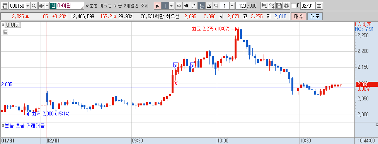Save chart with the floppy disk icon
Image resolution: width=378 pixels, height=144 pixels.
(x=279, y=6)
